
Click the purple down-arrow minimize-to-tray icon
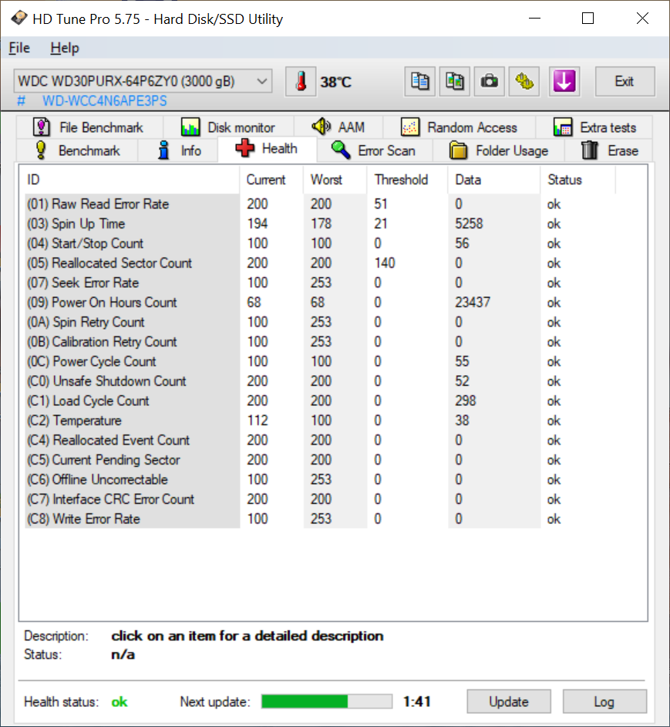564,82
